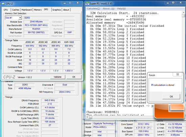
Task: Click the Core Speed 3318.1 MHz value
Action: click(x=143, y=124)
